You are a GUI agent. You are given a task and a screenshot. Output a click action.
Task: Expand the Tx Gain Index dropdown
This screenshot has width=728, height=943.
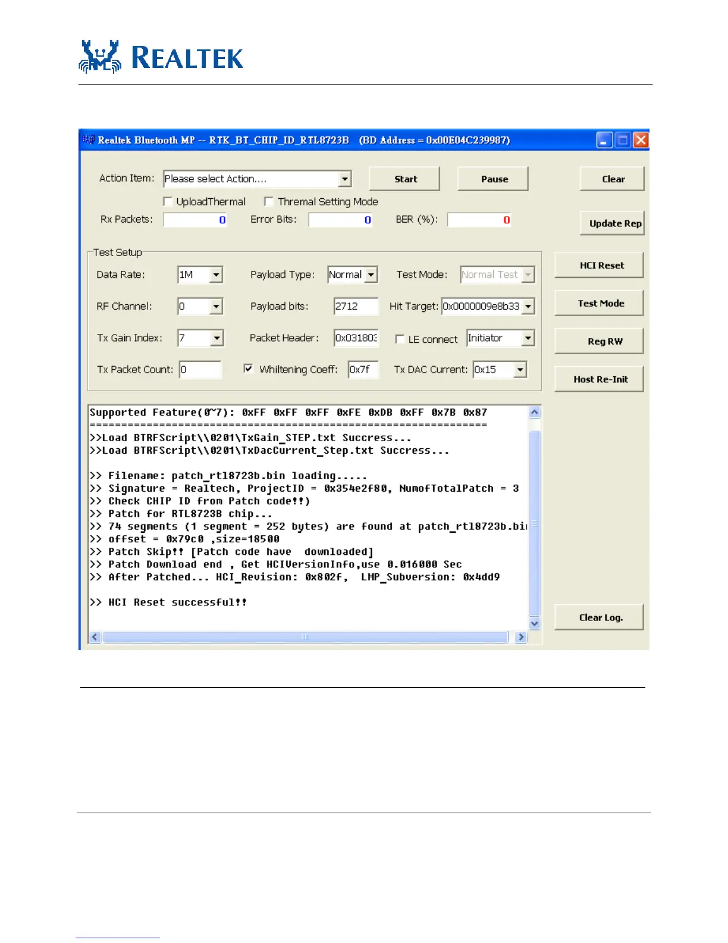coord(217,338)
